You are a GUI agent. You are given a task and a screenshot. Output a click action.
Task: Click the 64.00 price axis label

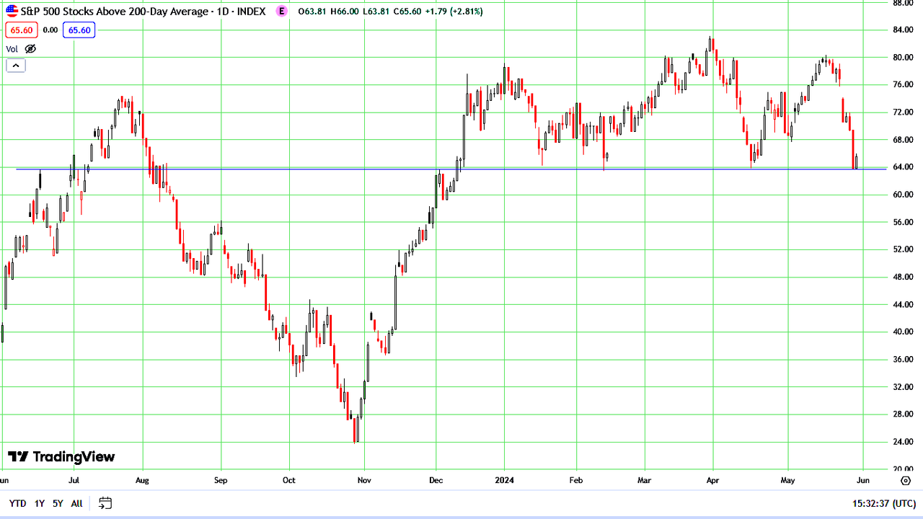(903, 167)
